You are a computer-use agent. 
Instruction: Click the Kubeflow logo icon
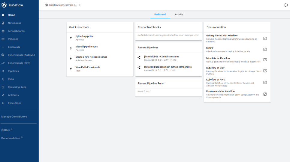coord(4,5)
